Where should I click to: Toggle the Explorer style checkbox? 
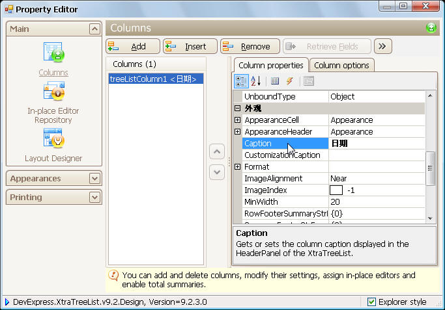(371, 302)
